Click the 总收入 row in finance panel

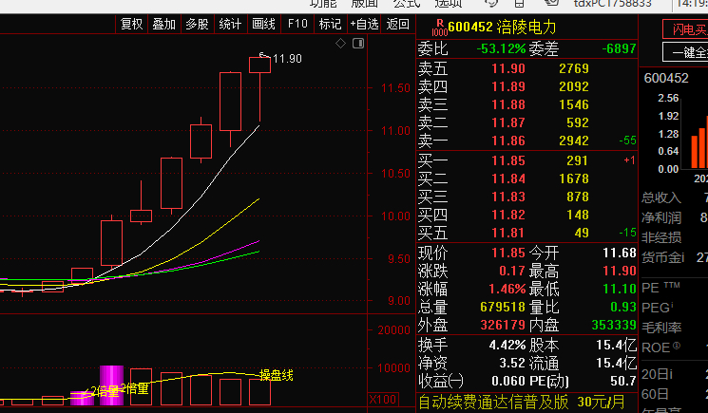coord(675,197)
